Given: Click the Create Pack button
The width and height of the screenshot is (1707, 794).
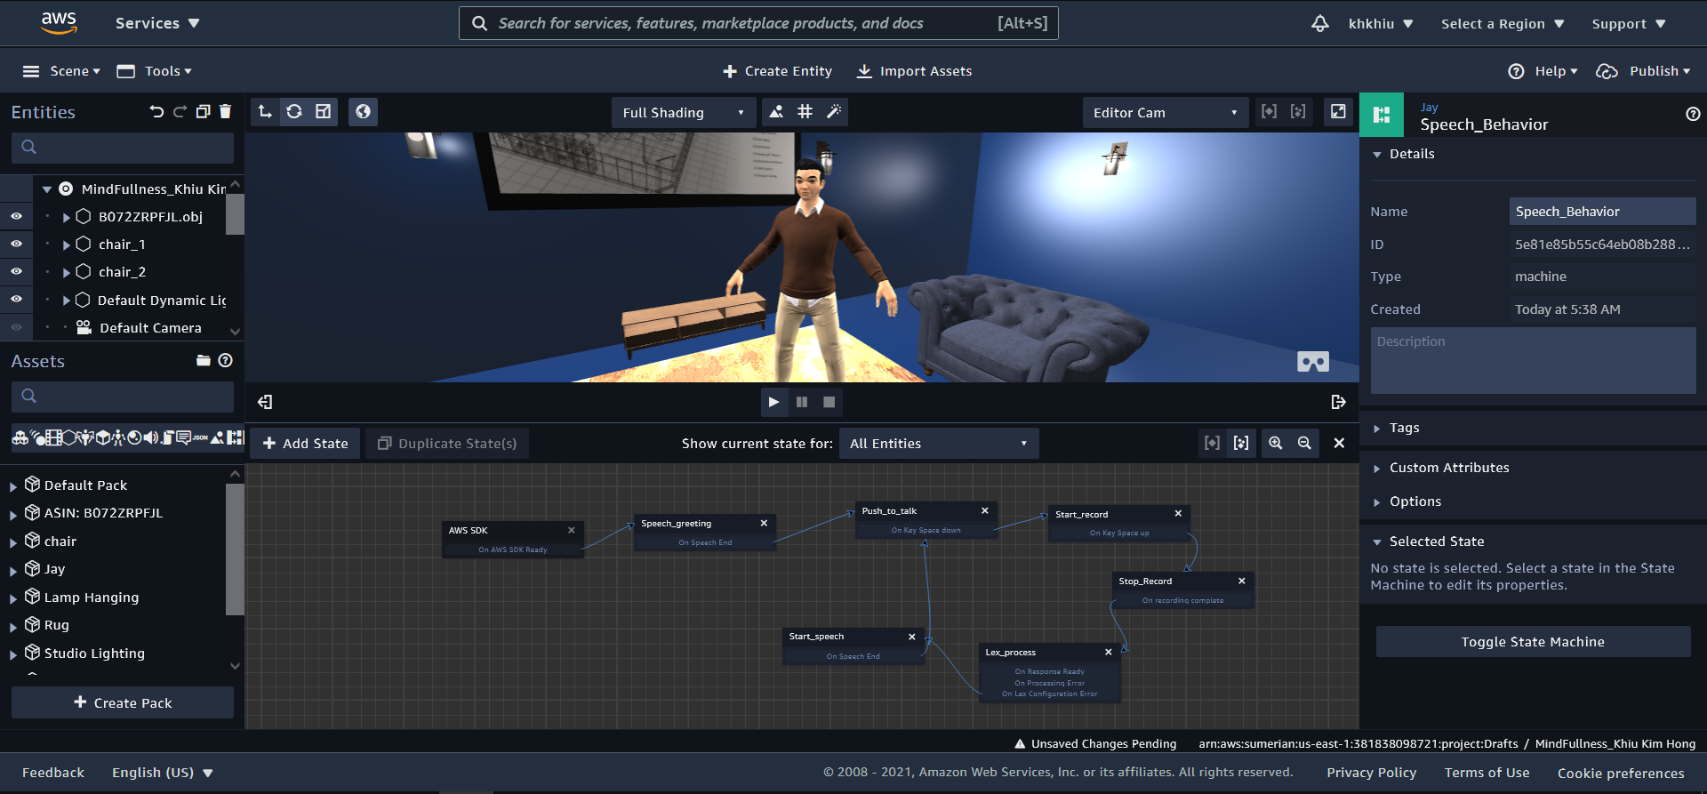Looking at the screenshot, I should [x=123, y=702].
